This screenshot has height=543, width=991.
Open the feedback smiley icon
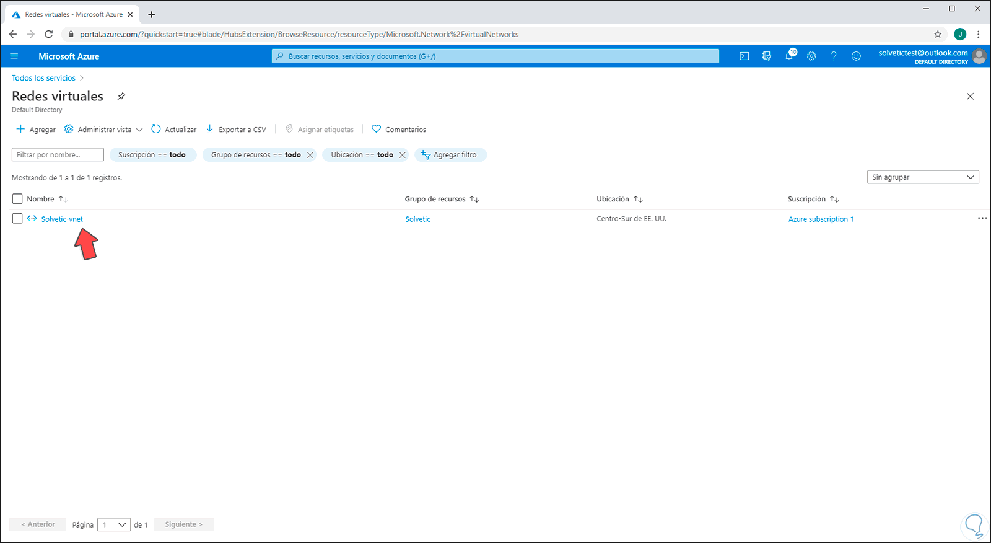click(x=856, y=56)
